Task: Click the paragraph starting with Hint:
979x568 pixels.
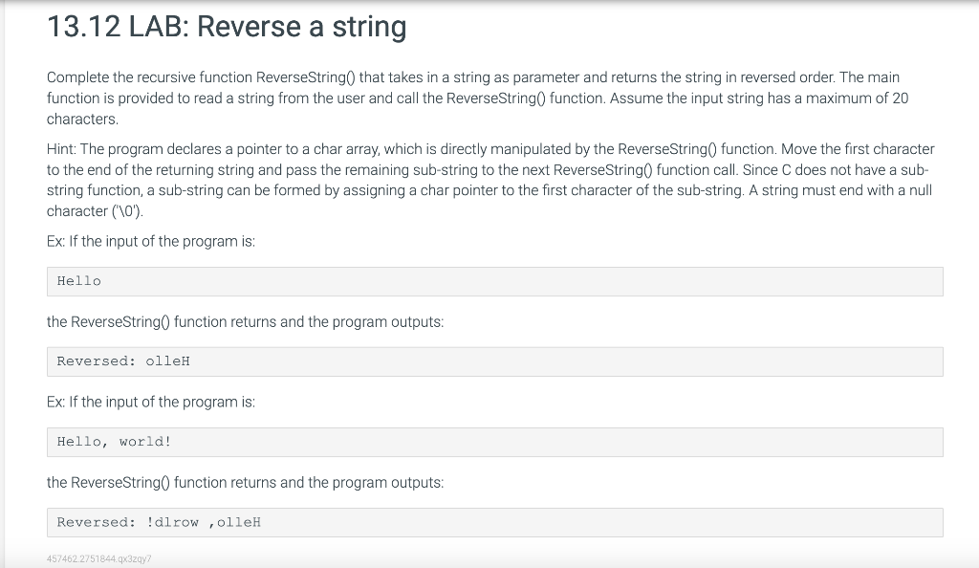Action: coord(490,180)
